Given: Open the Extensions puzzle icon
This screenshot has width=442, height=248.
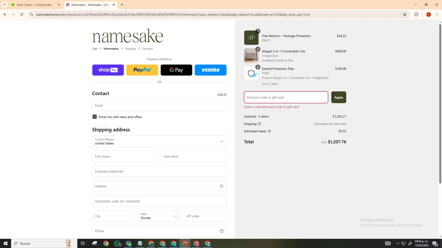Looking at the screenshot, I should click(416, 14).
